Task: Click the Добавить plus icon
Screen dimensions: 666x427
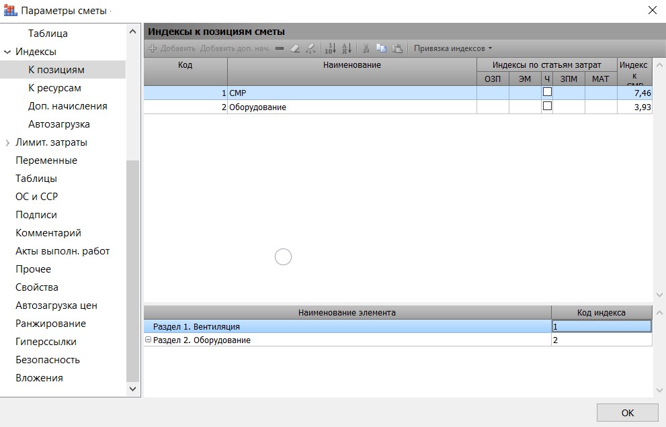Action: [153, 48]
